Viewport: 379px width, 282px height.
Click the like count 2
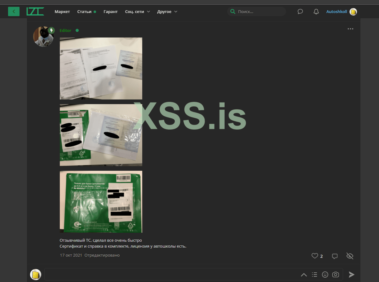click(x=322, y=256)
